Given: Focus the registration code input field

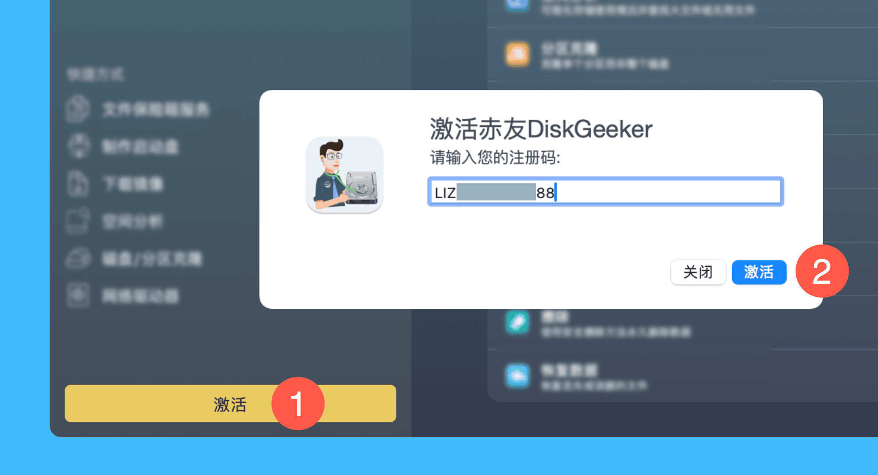Looking at the screenshot, I should [605, 192].
